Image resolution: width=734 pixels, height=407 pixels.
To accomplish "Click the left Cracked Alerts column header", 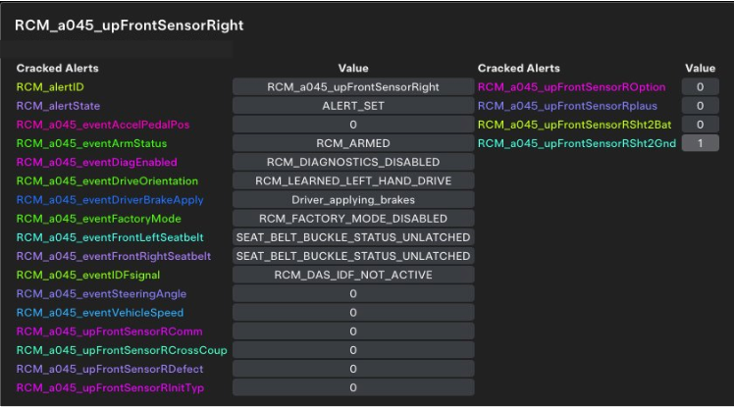I will click(x=57, y=69).
